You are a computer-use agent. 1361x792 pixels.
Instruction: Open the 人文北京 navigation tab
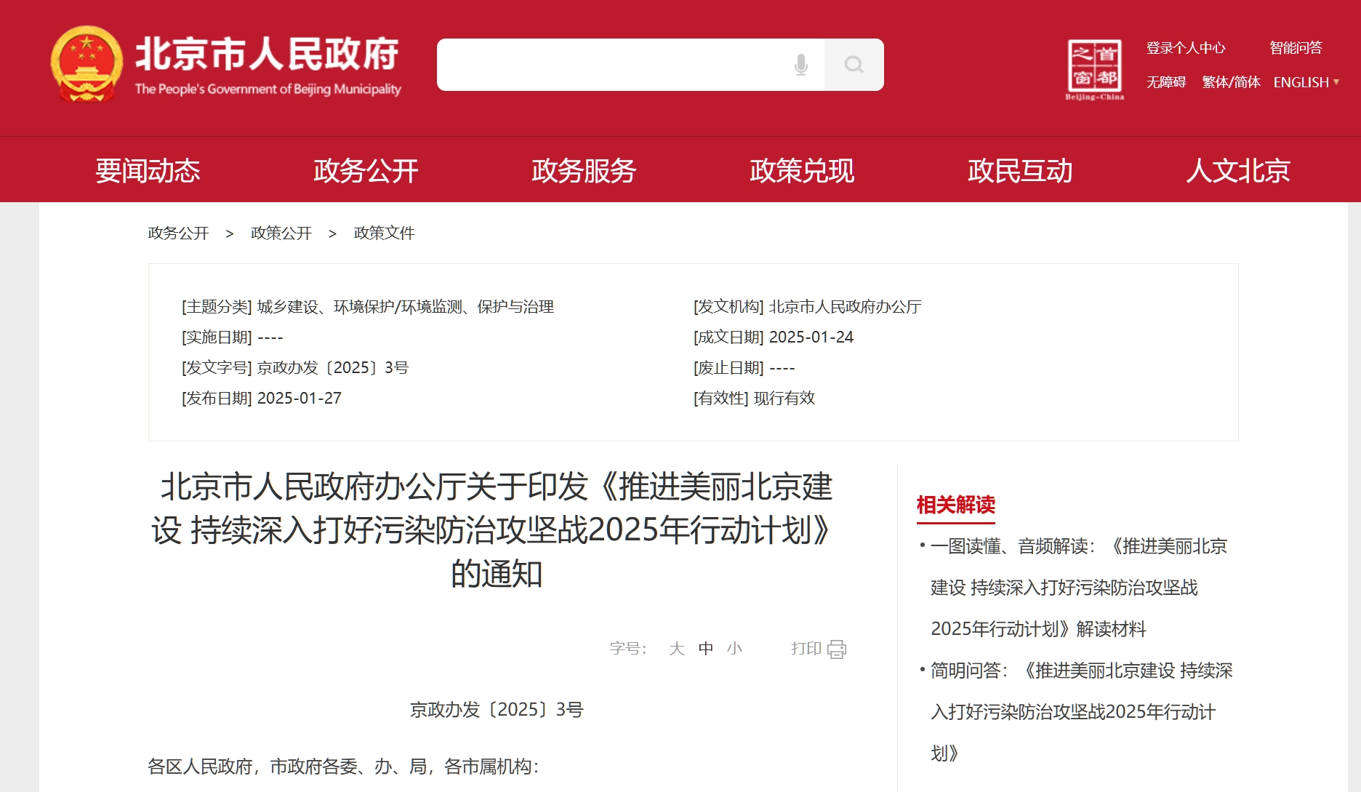click(x=1237, y=171)
